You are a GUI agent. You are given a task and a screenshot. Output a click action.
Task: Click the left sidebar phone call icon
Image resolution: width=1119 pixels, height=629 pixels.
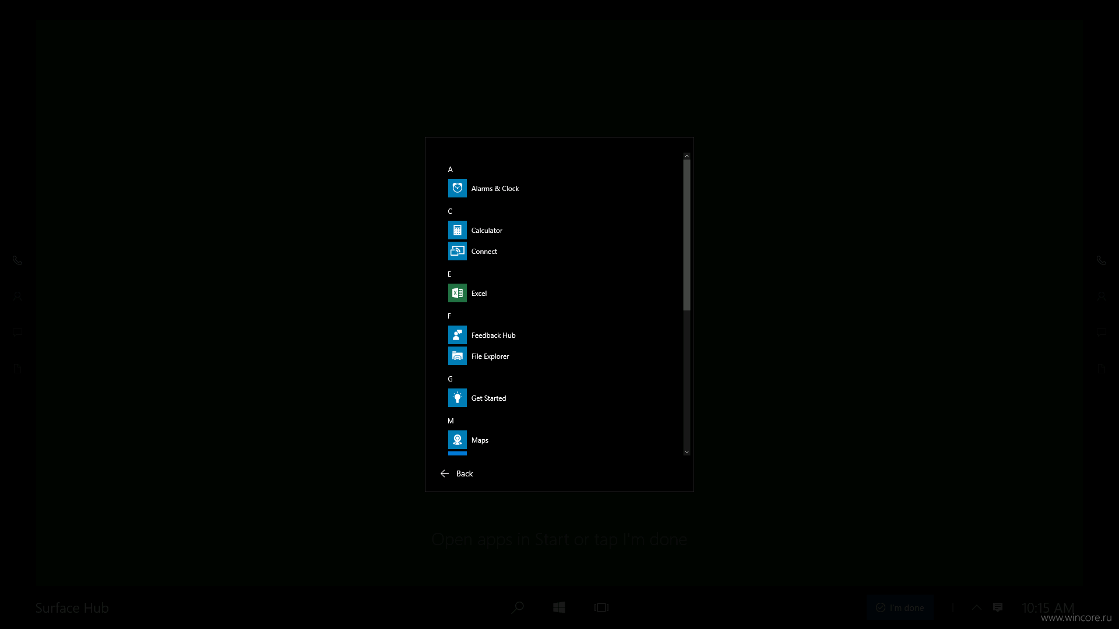tap(17, 260)
